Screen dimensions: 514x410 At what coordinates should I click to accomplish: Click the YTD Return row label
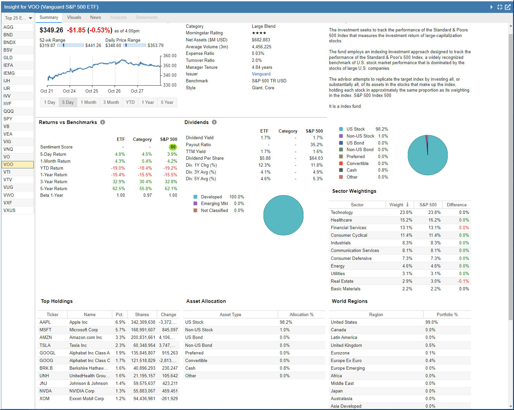(x=52, y=168)
